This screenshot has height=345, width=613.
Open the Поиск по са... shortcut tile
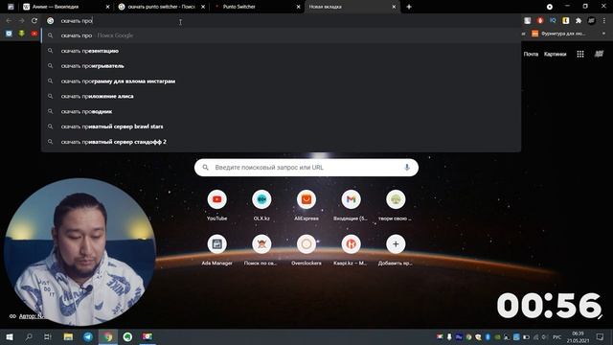tap(261, 249)
